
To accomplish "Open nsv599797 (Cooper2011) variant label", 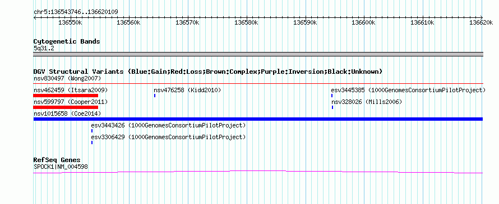I will coord(71,102).
